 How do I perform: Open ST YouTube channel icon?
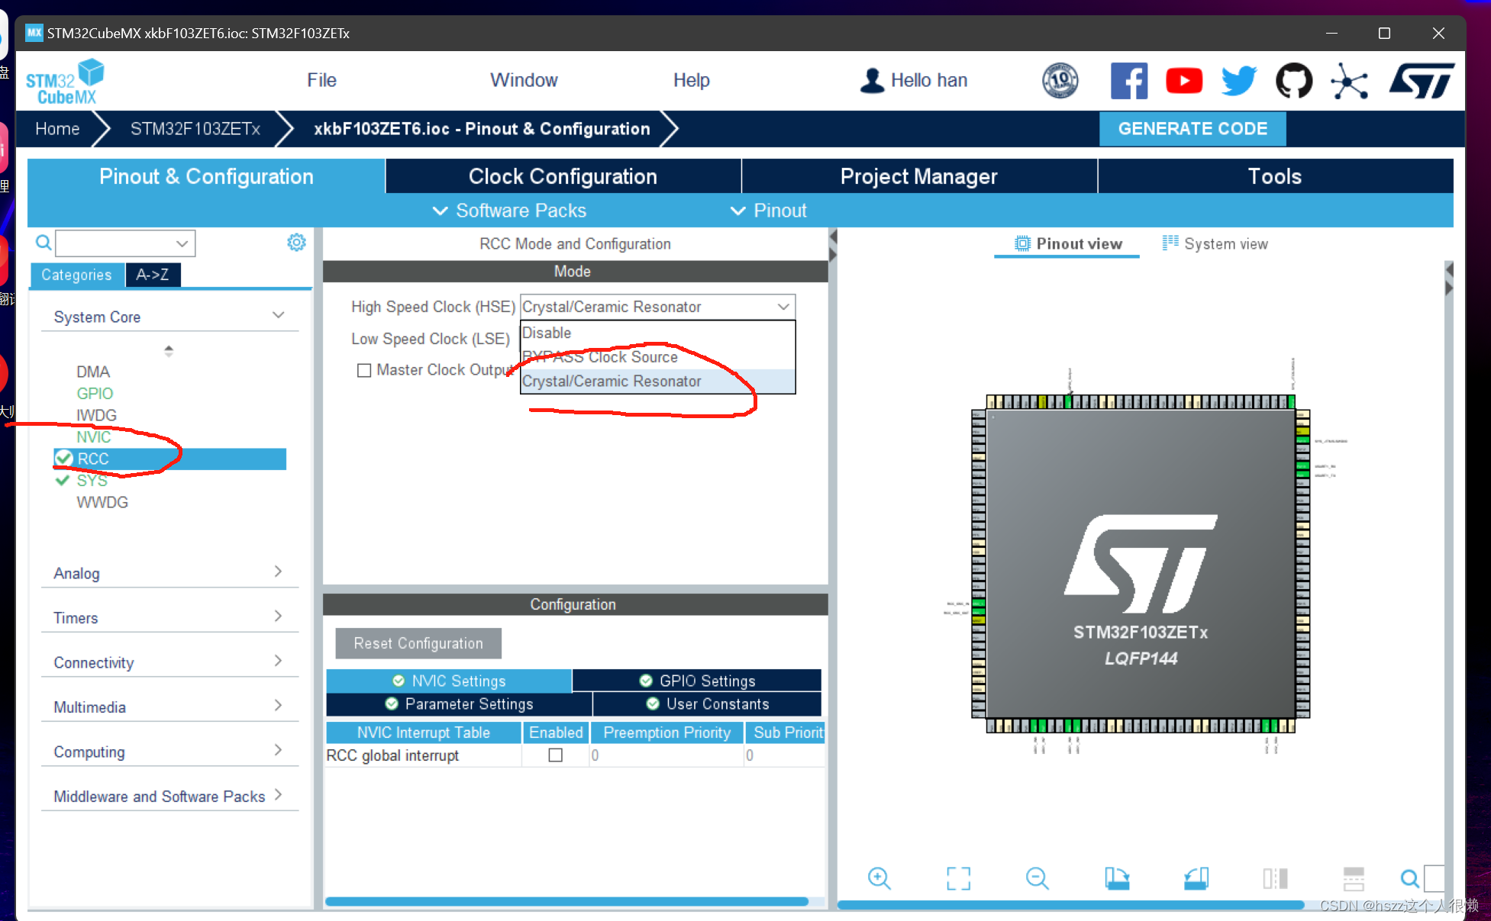click(x=1184, y=81)
